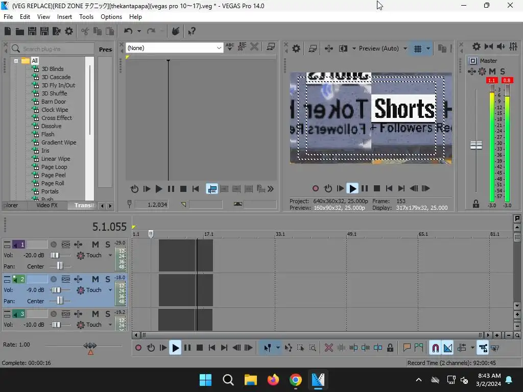Pause the video preview playback
523x392 pixels.
[365, 189]
